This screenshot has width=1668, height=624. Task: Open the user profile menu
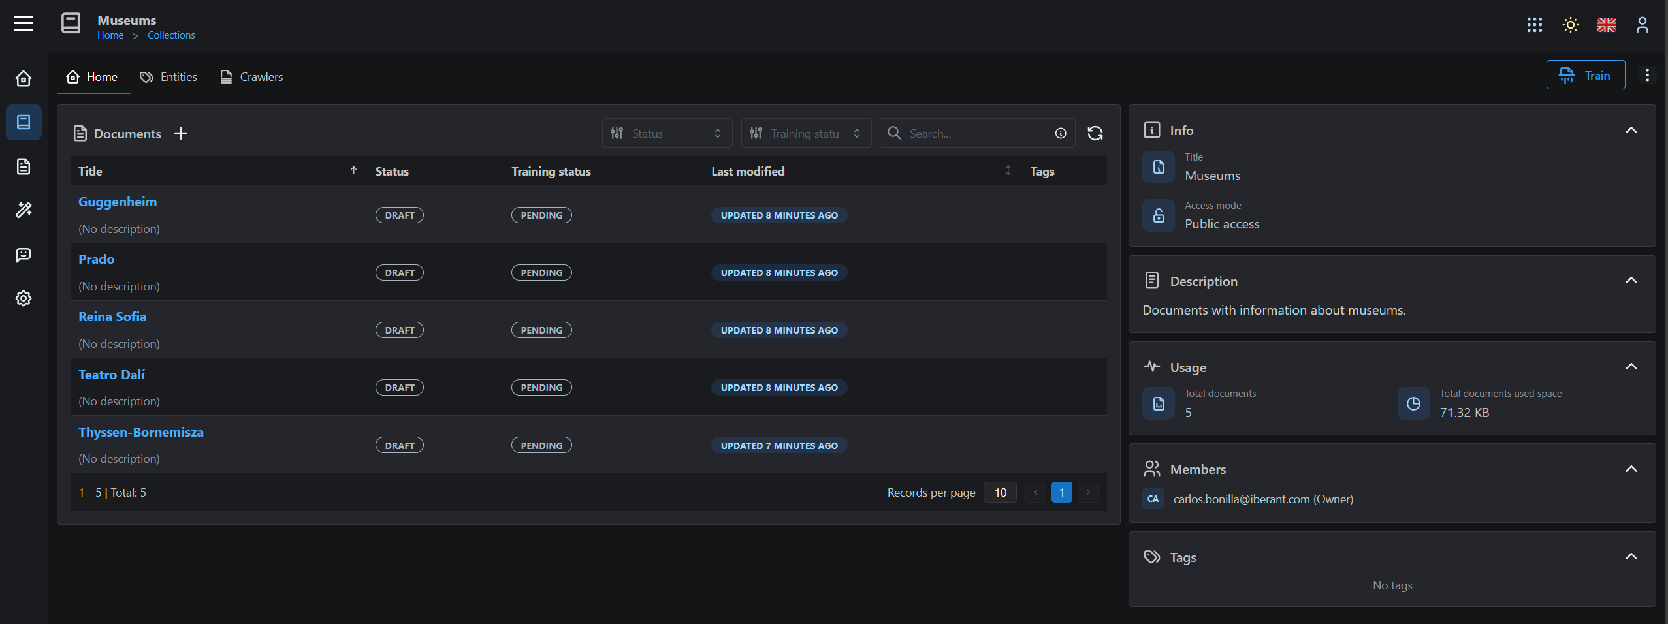coord(1642,25)
